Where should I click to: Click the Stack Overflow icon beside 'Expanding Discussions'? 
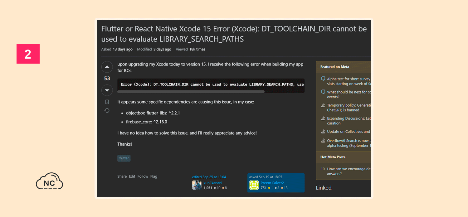click(x=323, y=118)
